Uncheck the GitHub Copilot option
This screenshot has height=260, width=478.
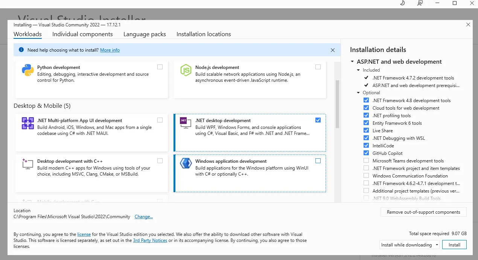(366, 153)
